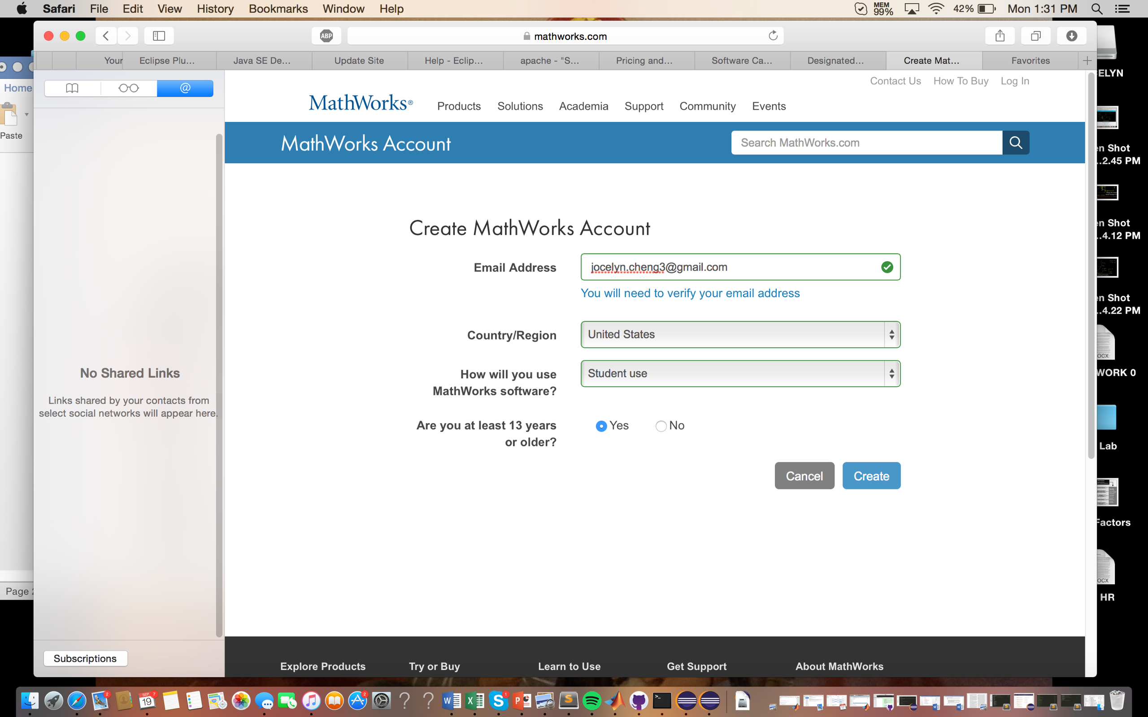Open Terminal from the Dock
1148x717 pixels.
tap(662, 700)
